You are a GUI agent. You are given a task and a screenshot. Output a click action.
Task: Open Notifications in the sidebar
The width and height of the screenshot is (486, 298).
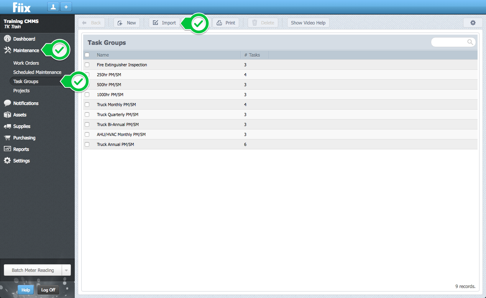(x=26, y=103)
